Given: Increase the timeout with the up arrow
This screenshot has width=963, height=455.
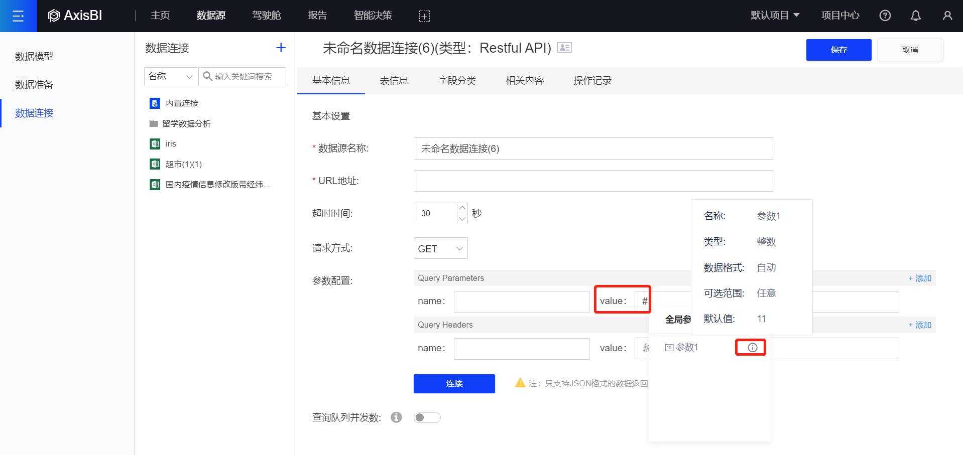Looking at the screenshot, I should (x=462, y=208).
